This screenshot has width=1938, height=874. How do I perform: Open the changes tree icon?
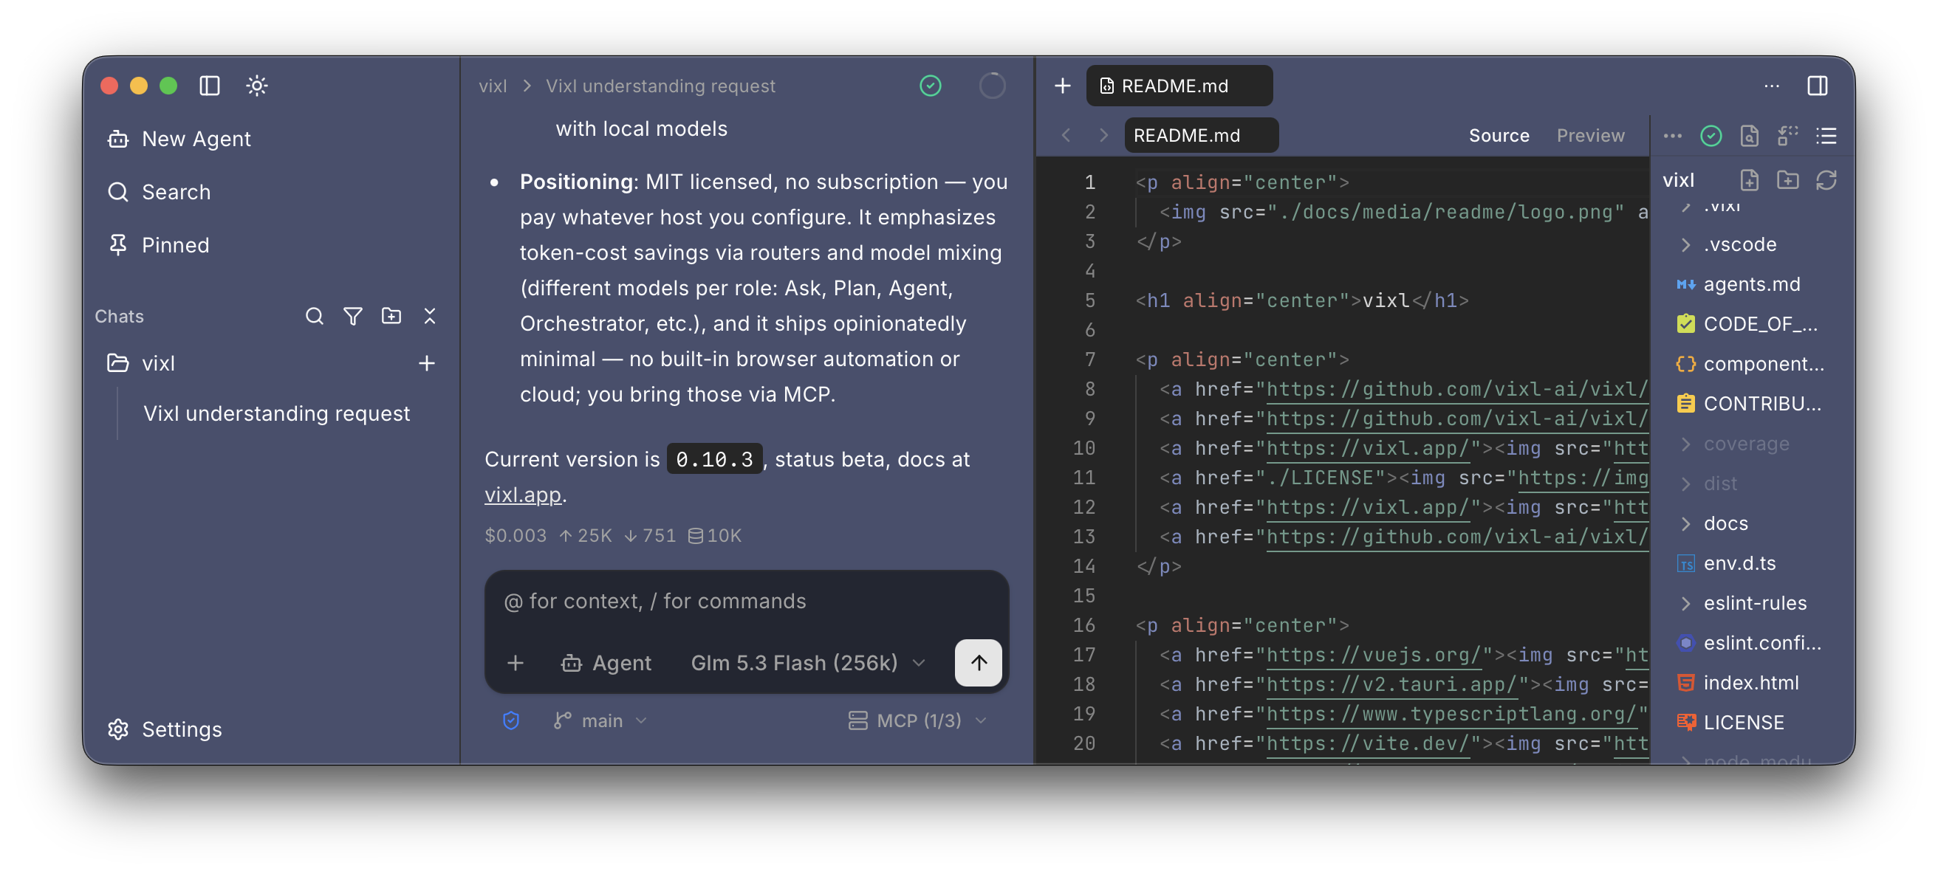1787,136
